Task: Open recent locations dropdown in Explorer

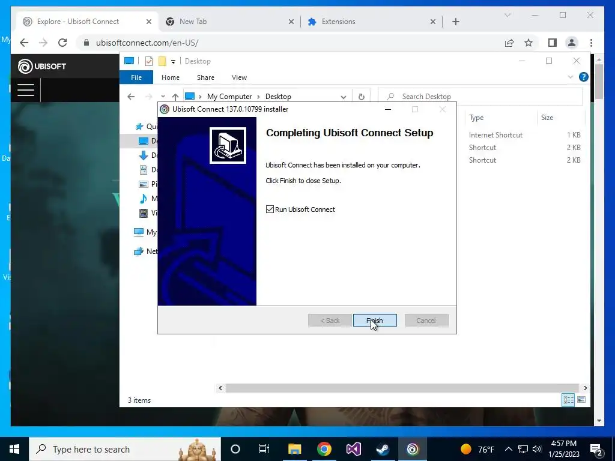Action: tap(163, 97)
